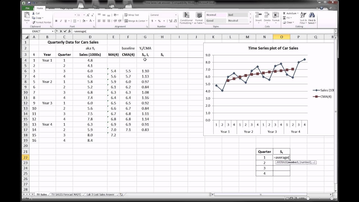Screen dimensions: 359x202
Task: Open the font size dropdown
Action: pyautogui.click(x=84, y=15)
